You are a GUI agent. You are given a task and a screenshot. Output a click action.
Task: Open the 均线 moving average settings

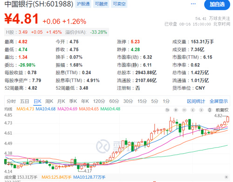(x=8, y=109)
